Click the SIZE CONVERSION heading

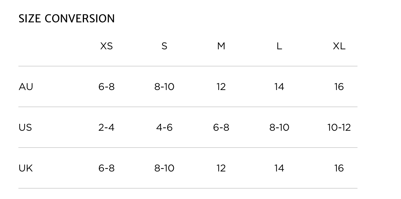(67, 19)
